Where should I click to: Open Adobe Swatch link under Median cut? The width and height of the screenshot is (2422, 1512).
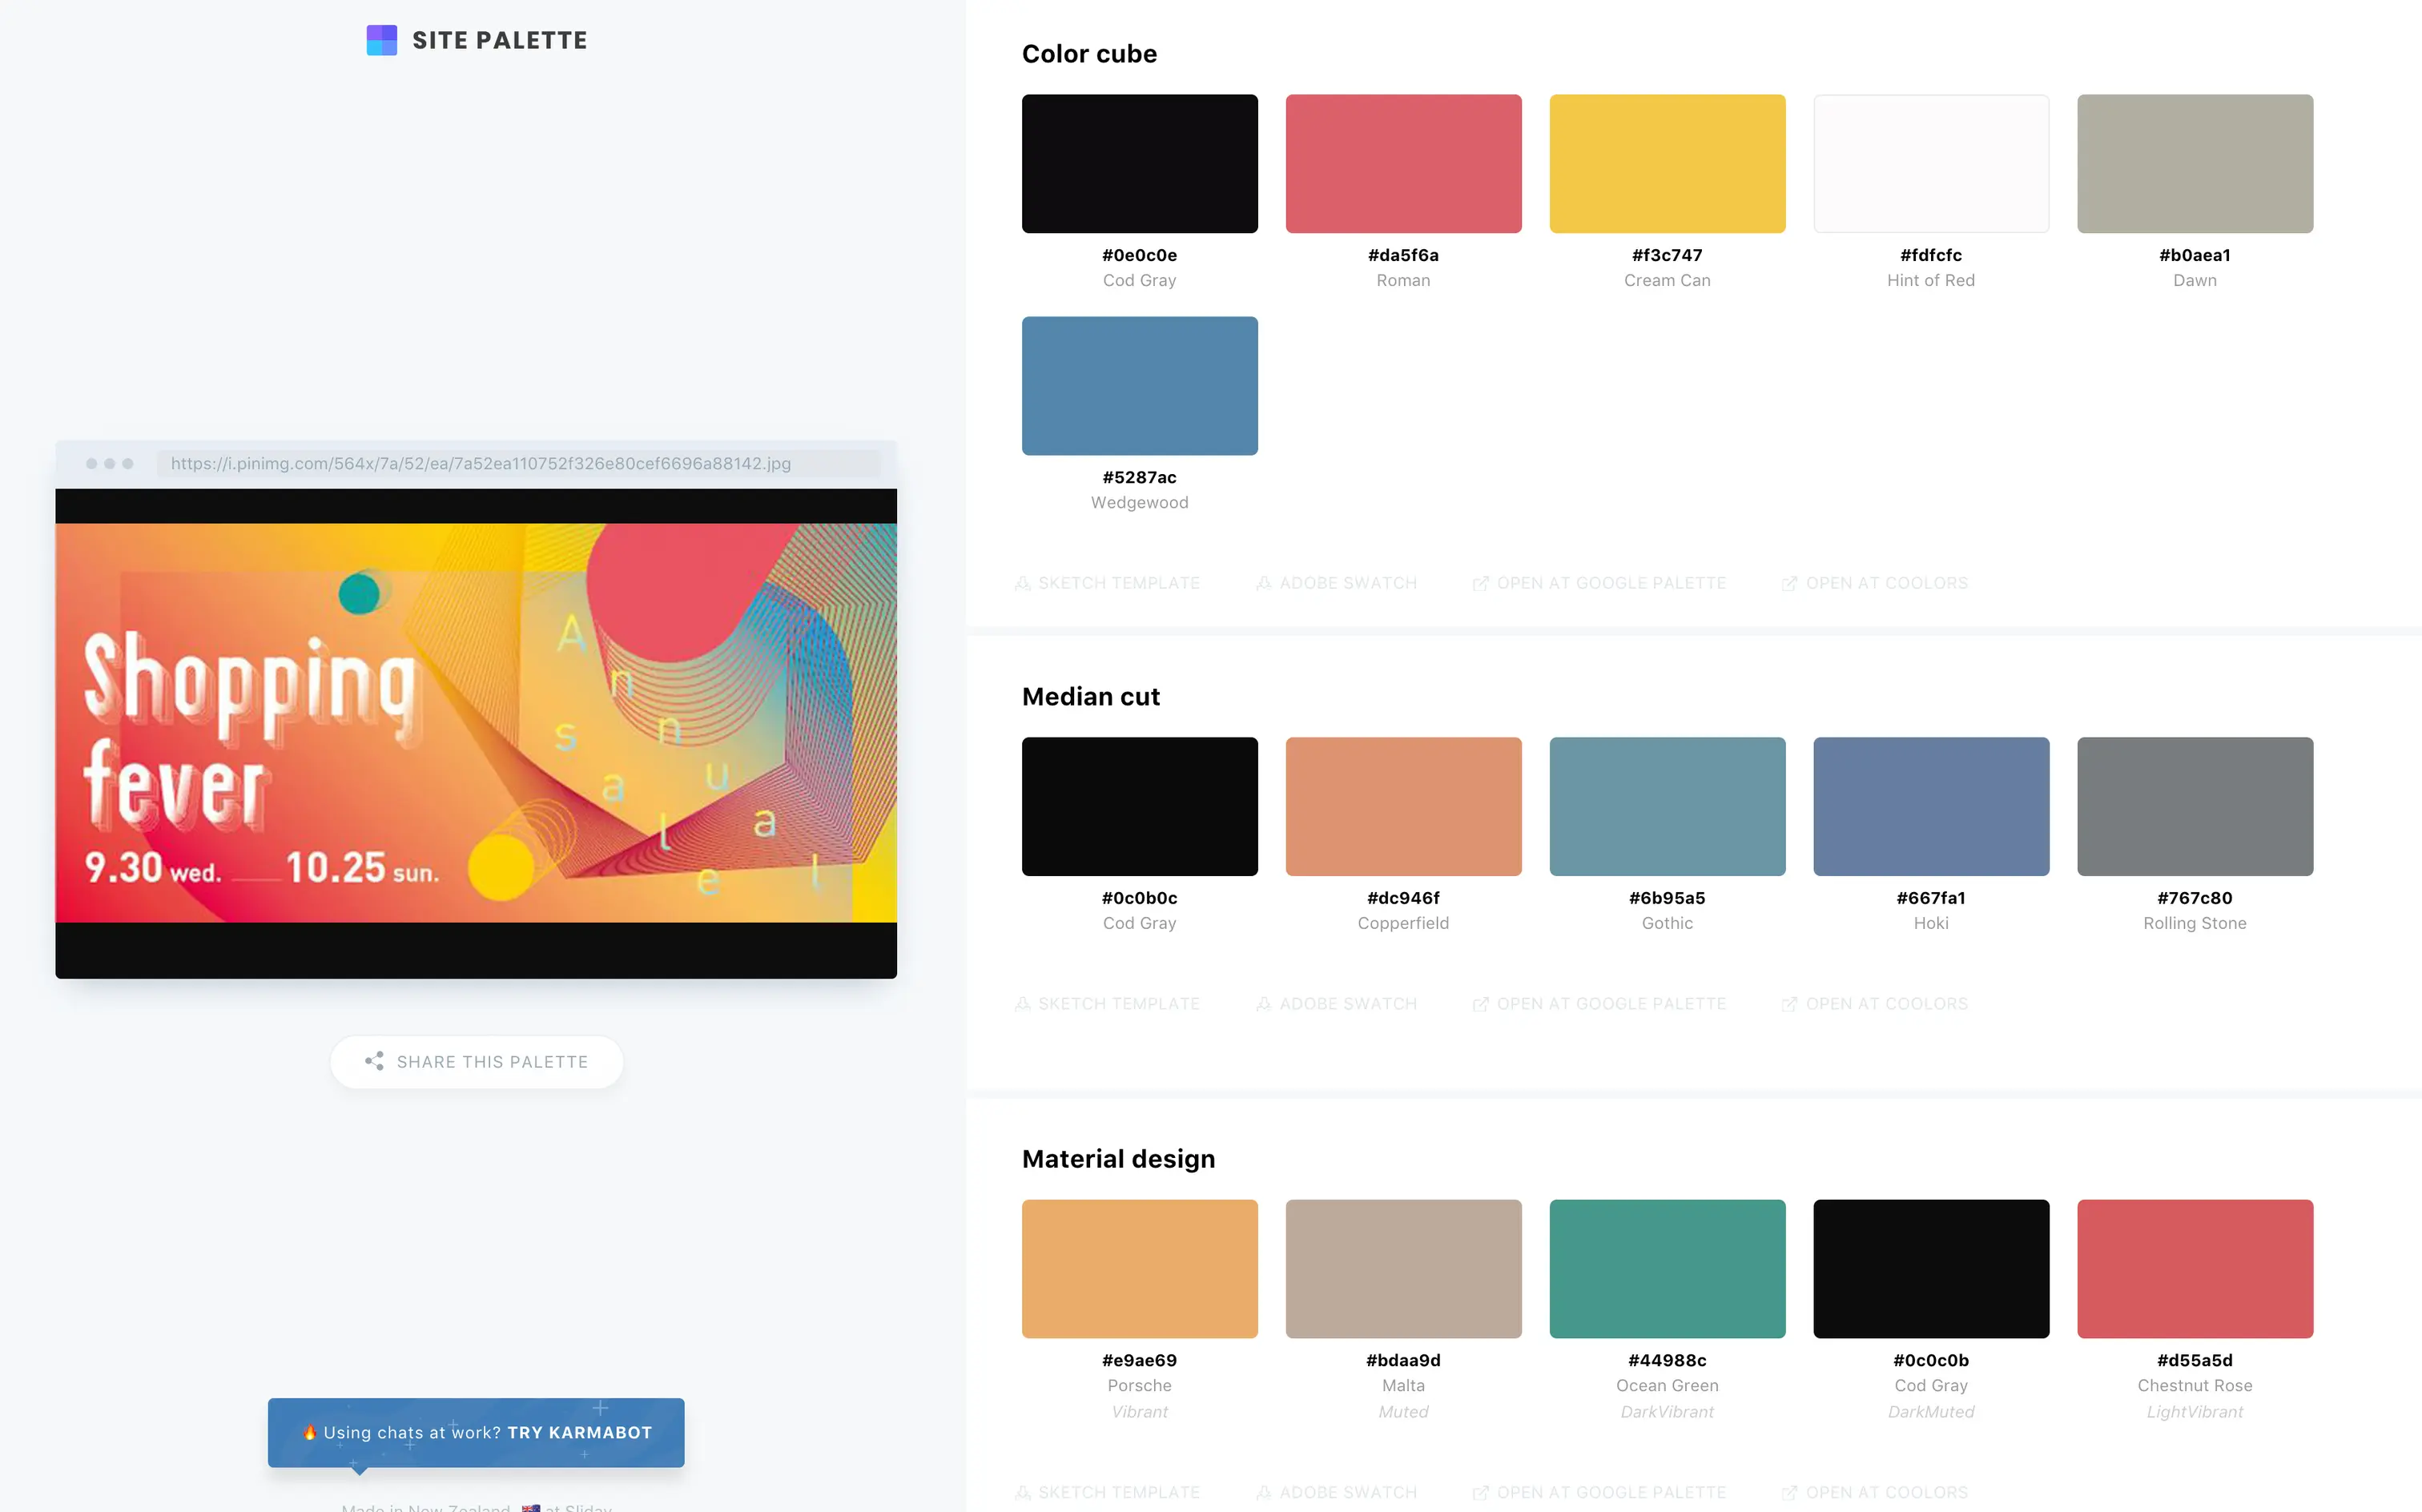point(1347,1004)
